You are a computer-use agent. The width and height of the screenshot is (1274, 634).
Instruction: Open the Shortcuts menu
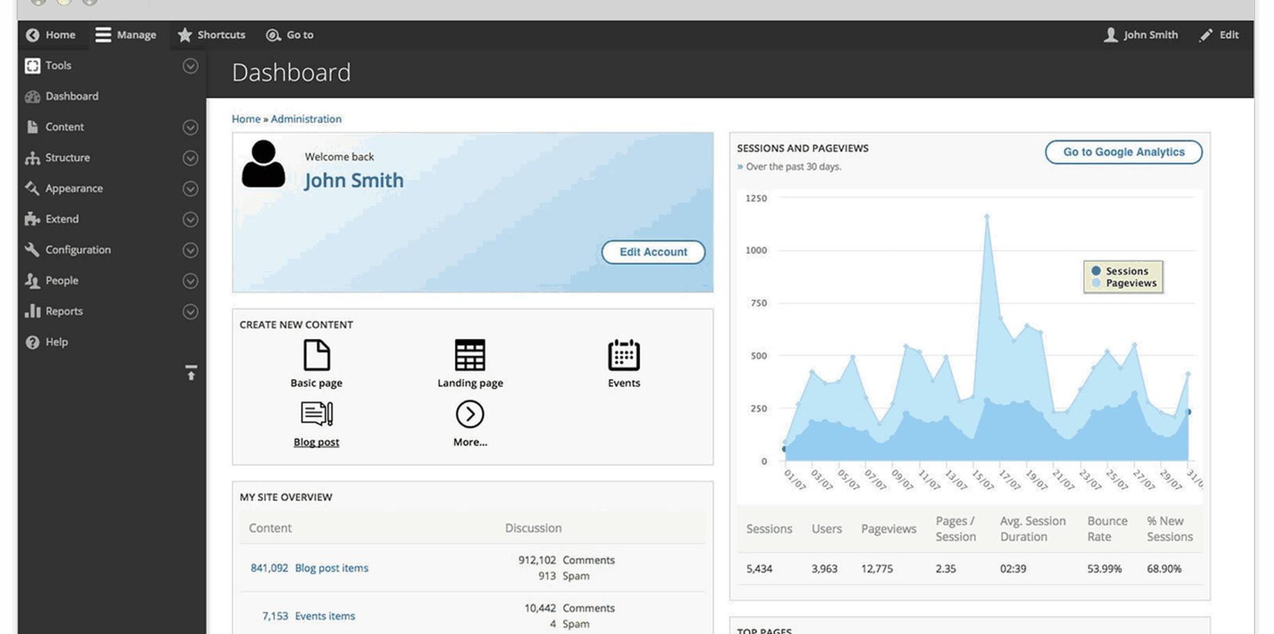click(x=211, y=34)
